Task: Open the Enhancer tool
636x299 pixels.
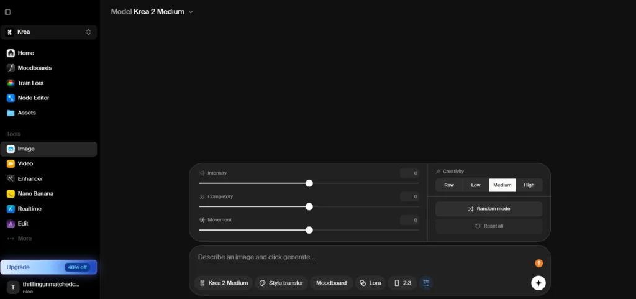Action: (x=48, y=179)
